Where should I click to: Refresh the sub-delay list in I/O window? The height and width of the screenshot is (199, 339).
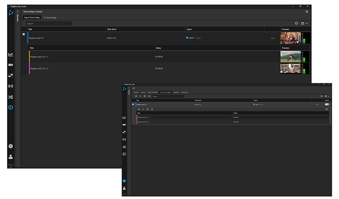click(x=327, y=109)
